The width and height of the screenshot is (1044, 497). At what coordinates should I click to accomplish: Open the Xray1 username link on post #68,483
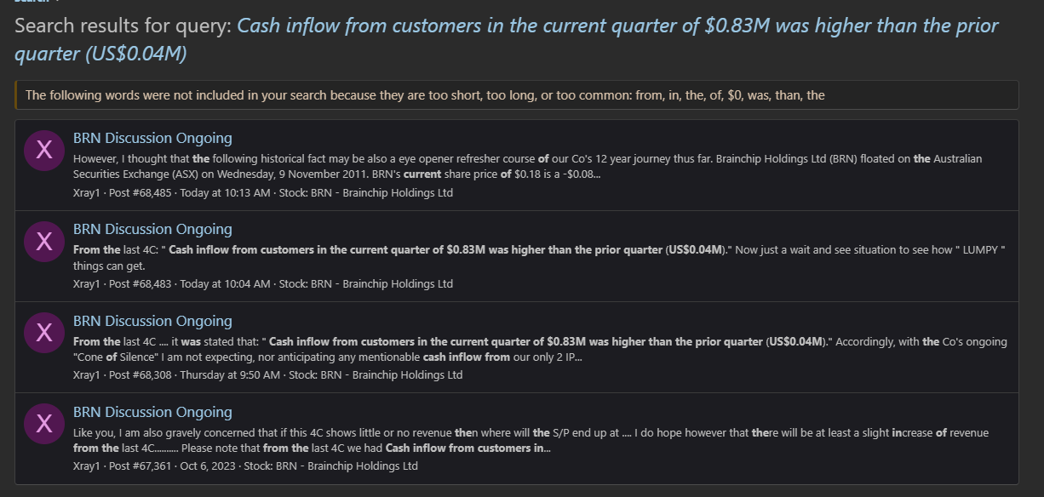[87, 283]
